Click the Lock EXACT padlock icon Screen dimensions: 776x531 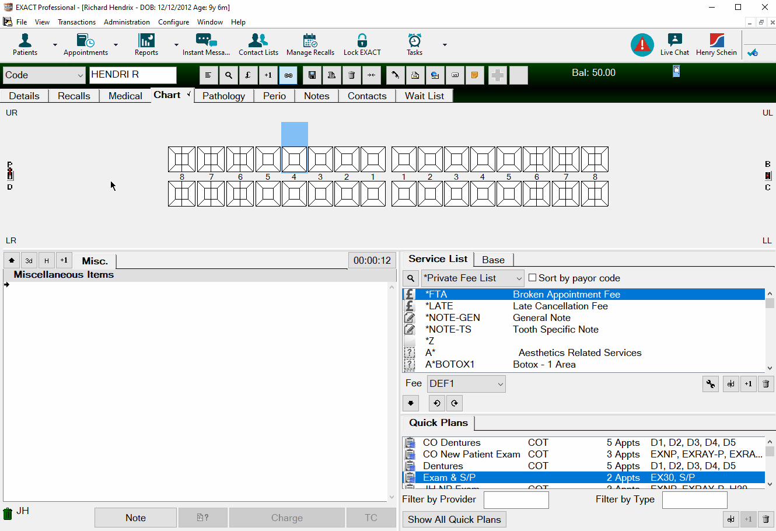coord(362,44)
